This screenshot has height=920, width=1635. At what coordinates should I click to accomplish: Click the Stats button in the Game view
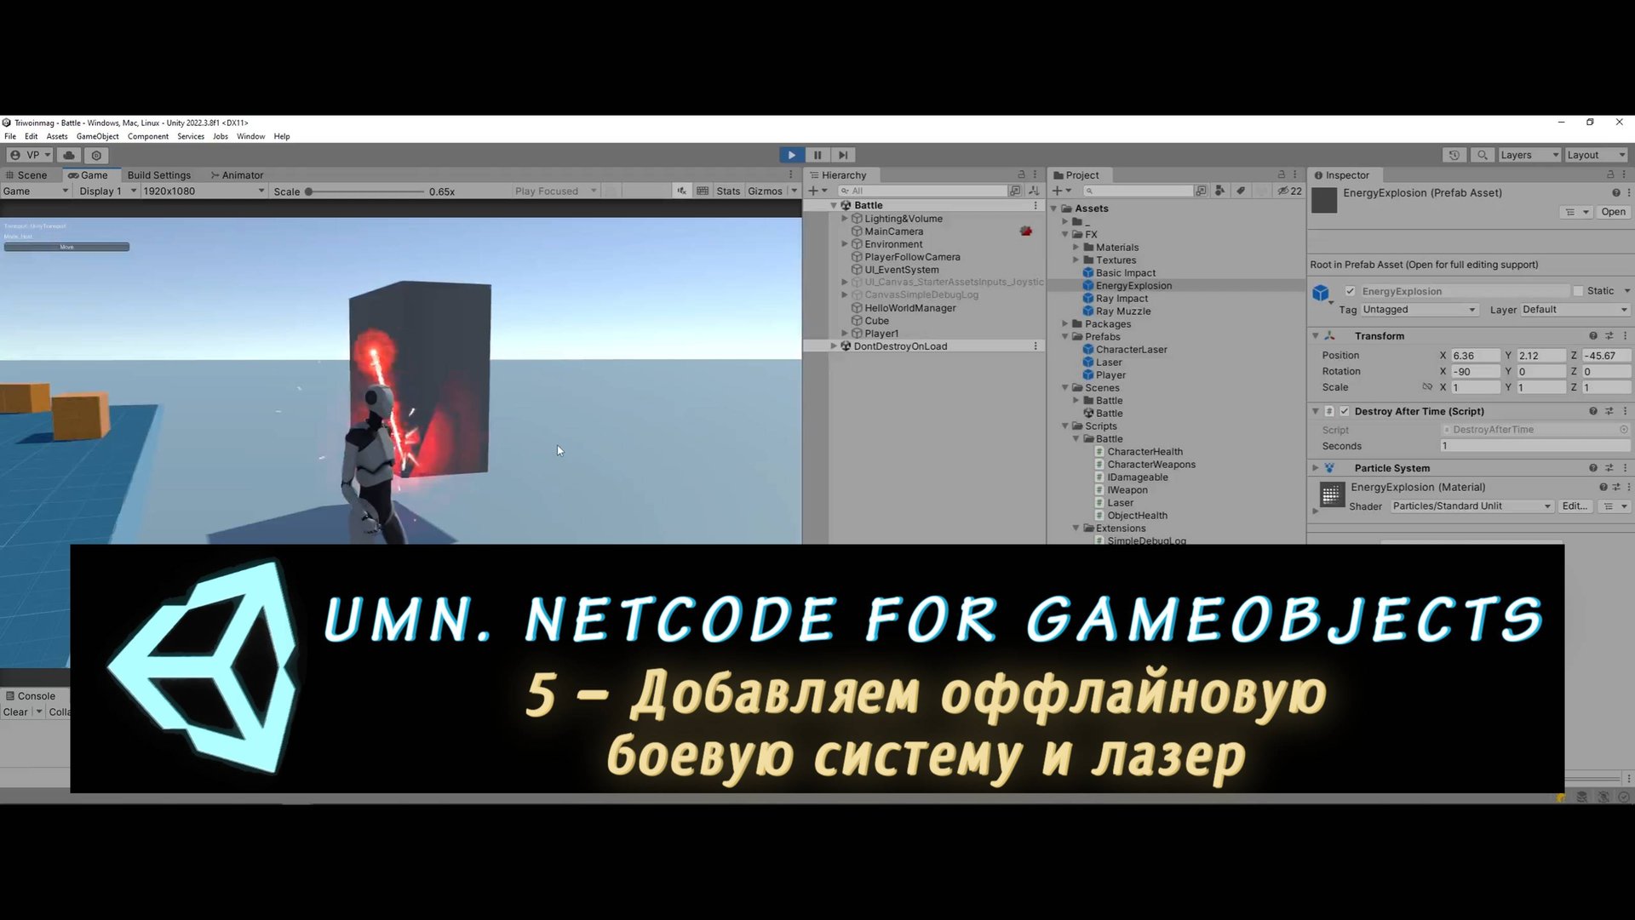point(728,191)
